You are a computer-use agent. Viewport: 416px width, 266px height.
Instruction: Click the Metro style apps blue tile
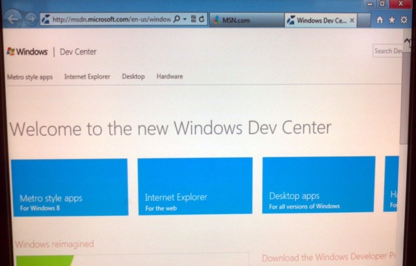point(69,187)
